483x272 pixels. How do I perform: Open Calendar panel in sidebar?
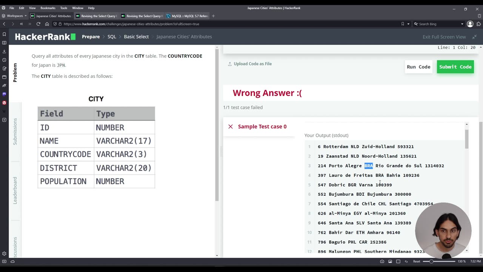[4, 77]
